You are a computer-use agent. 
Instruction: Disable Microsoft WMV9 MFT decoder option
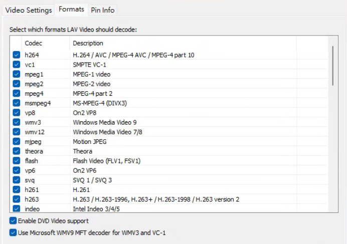(13, 232)
